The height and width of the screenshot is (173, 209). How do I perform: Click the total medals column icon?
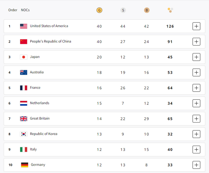[x=170, y=10]
